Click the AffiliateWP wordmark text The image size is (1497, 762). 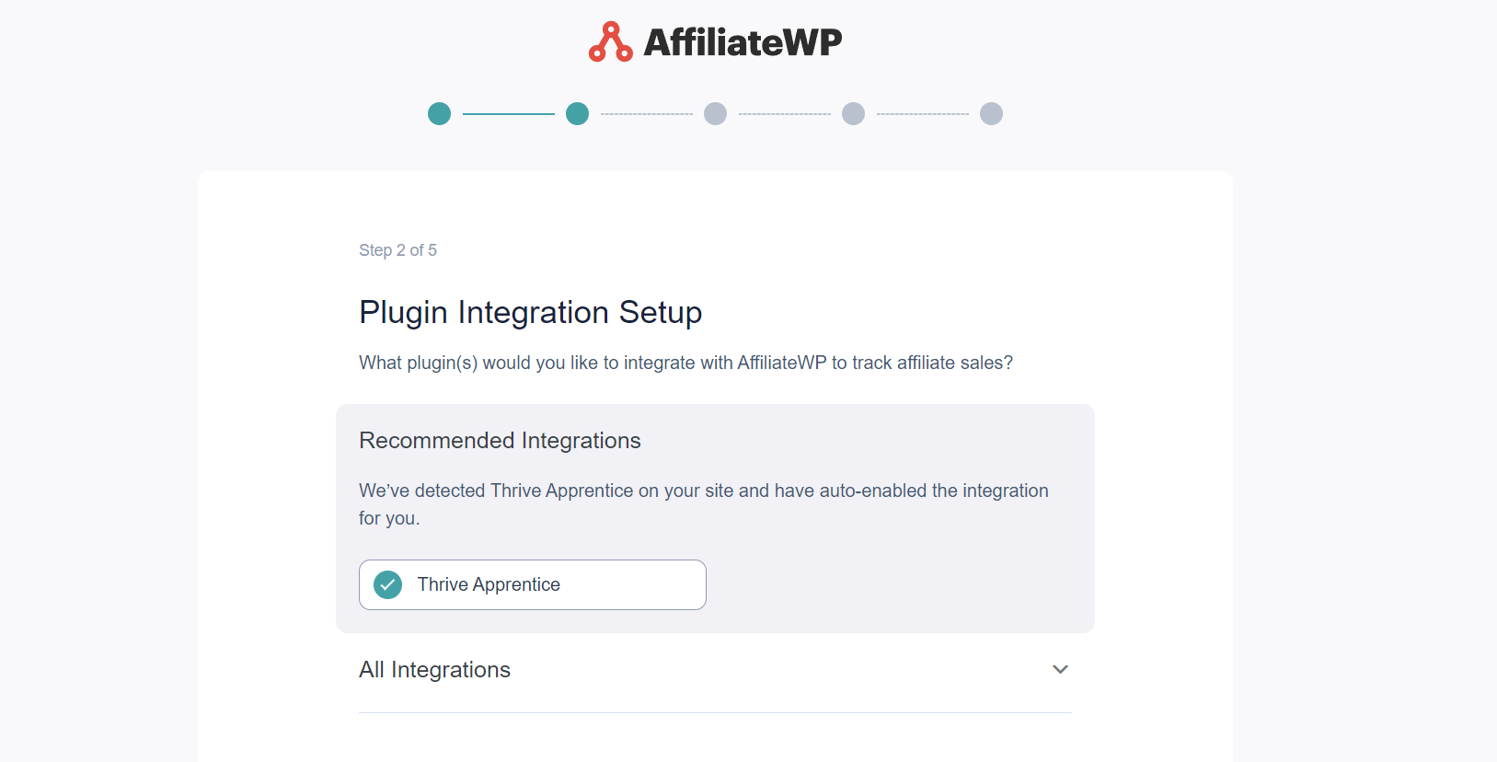[x=743, y=42]
